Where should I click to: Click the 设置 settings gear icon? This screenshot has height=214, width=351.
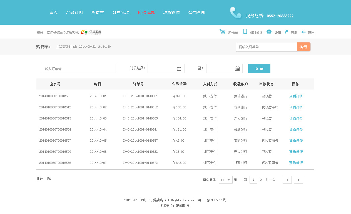(x=269, y=32)
